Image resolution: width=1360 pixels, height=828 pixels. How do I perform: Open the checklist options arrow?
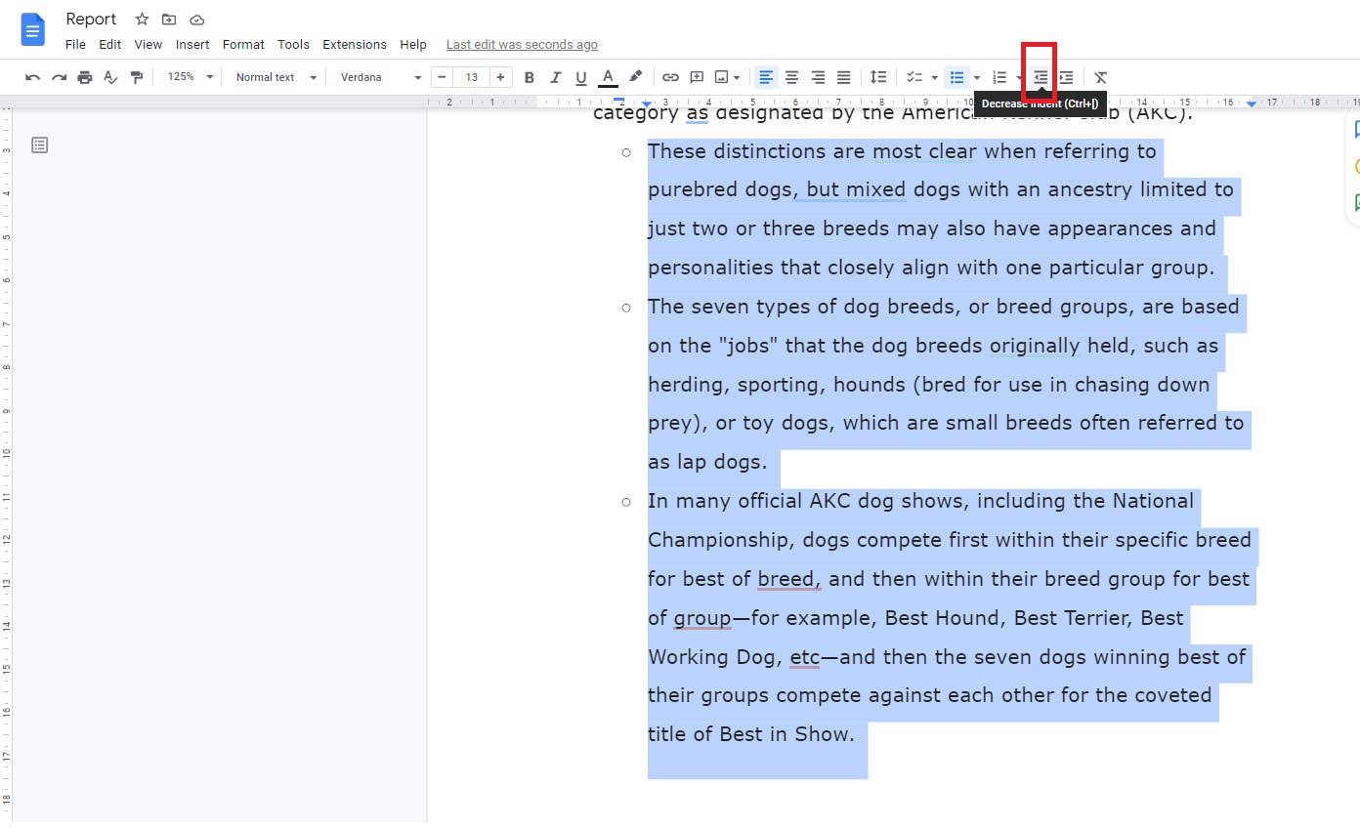pyautogui.click(x=934, y=77)
